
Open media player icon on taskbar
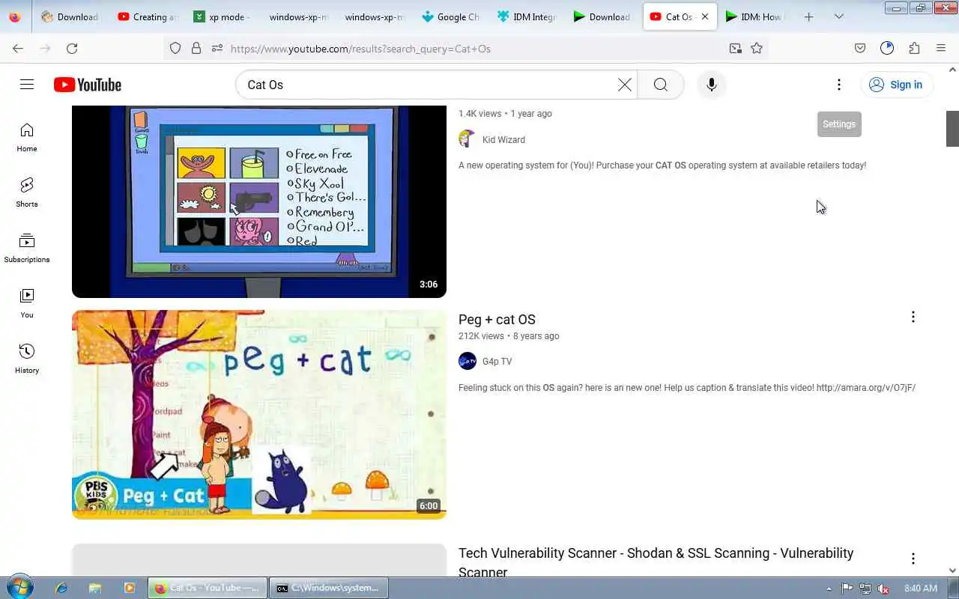point(129,589)
